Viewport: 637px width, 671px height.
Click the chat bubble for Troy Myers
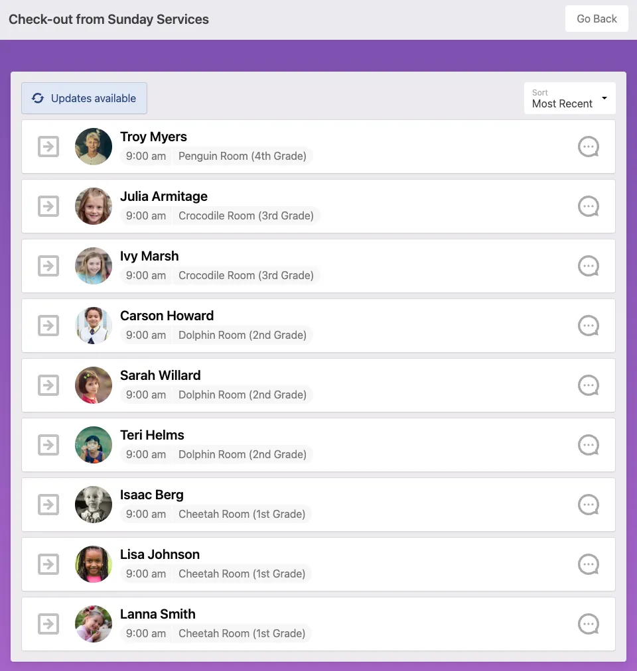click(589, 147)
